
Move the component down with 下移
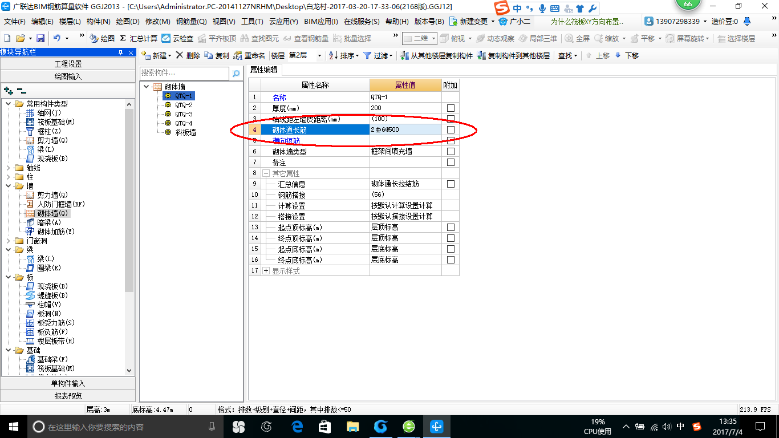click(x=626, y=55)
